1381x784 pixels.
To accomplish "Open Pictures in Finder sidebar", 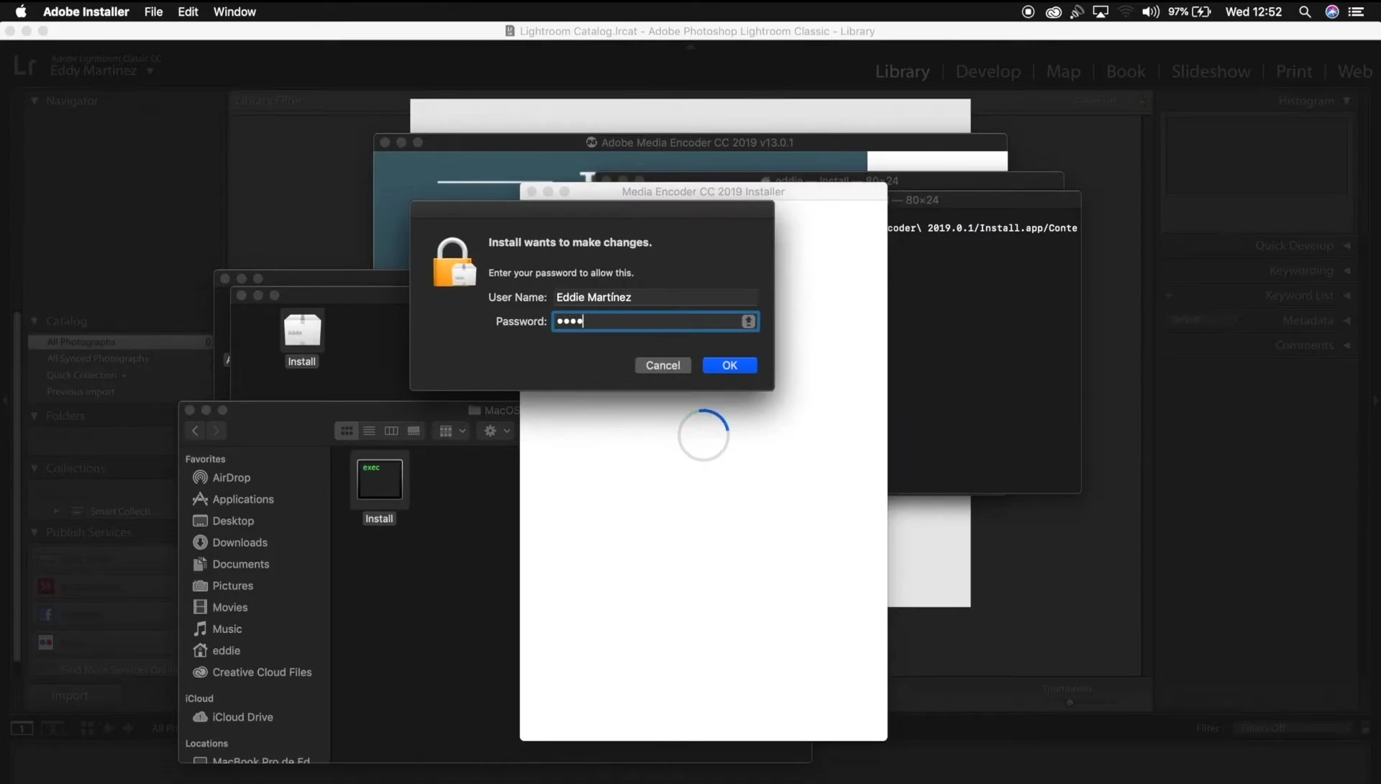I will [223, 585].
